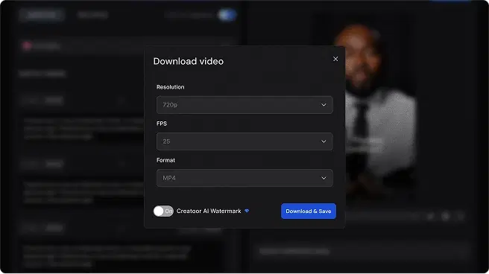Click the Resolution field's chevron arrow
The width and height of the screenshot is (489, 274).
[x=324, y=105]
